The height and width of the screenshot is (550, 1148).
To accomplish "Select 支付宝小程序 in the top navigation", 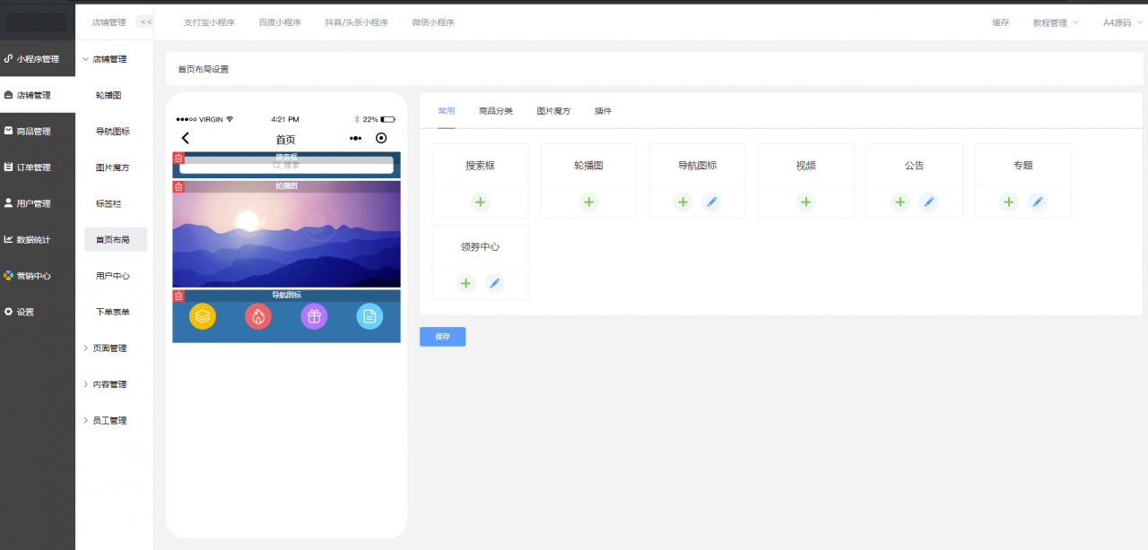I will coord(209,22).
